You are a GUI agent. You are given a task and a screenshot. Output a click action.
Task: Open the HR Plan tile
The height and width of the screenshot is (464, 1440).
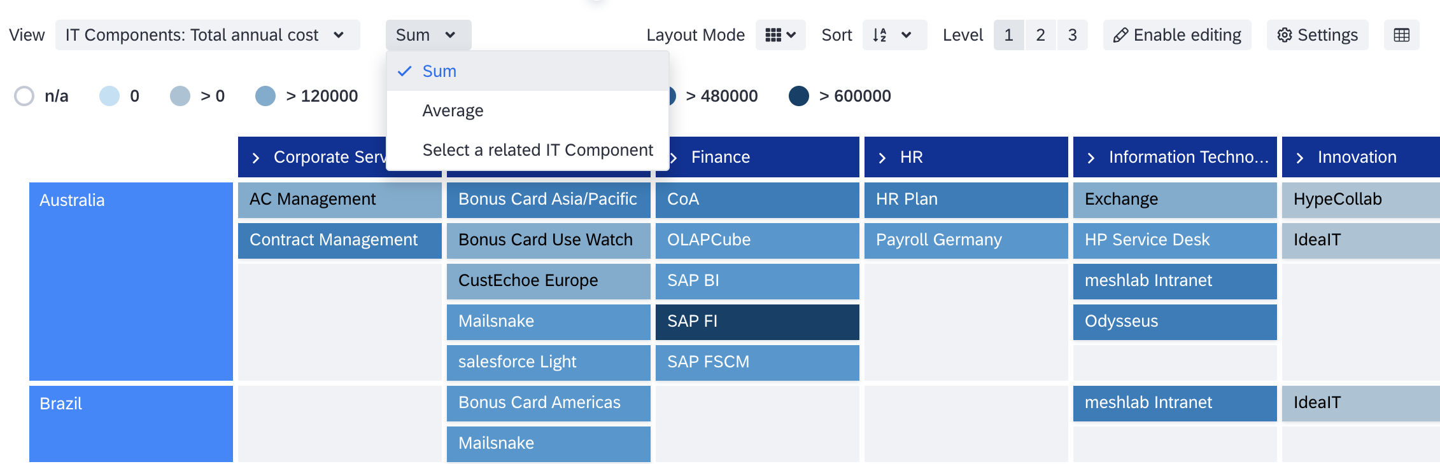pos(966,200)
